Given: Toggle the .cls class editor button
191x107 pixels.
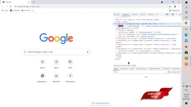Looking at the screenshot, I should pyautogui.click(x=174, y=72).
